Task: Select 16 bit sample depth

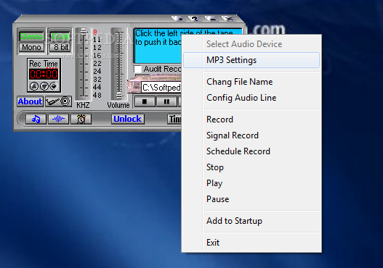Action: [x=60, y=36]
